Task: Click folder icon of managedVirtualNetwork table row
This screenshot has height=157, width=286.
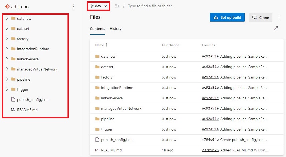Action: pos(97,108)
